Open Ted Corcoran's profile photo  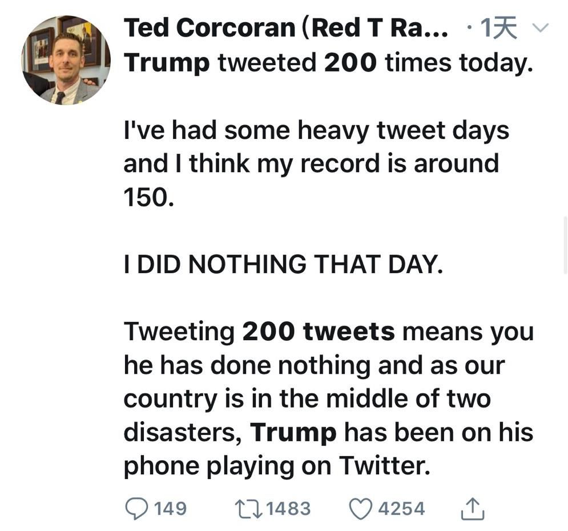click(x=66, y=60)
